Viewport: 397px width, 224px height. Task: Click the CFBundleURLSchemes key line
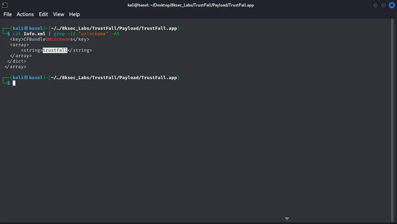tap(50, 39)
